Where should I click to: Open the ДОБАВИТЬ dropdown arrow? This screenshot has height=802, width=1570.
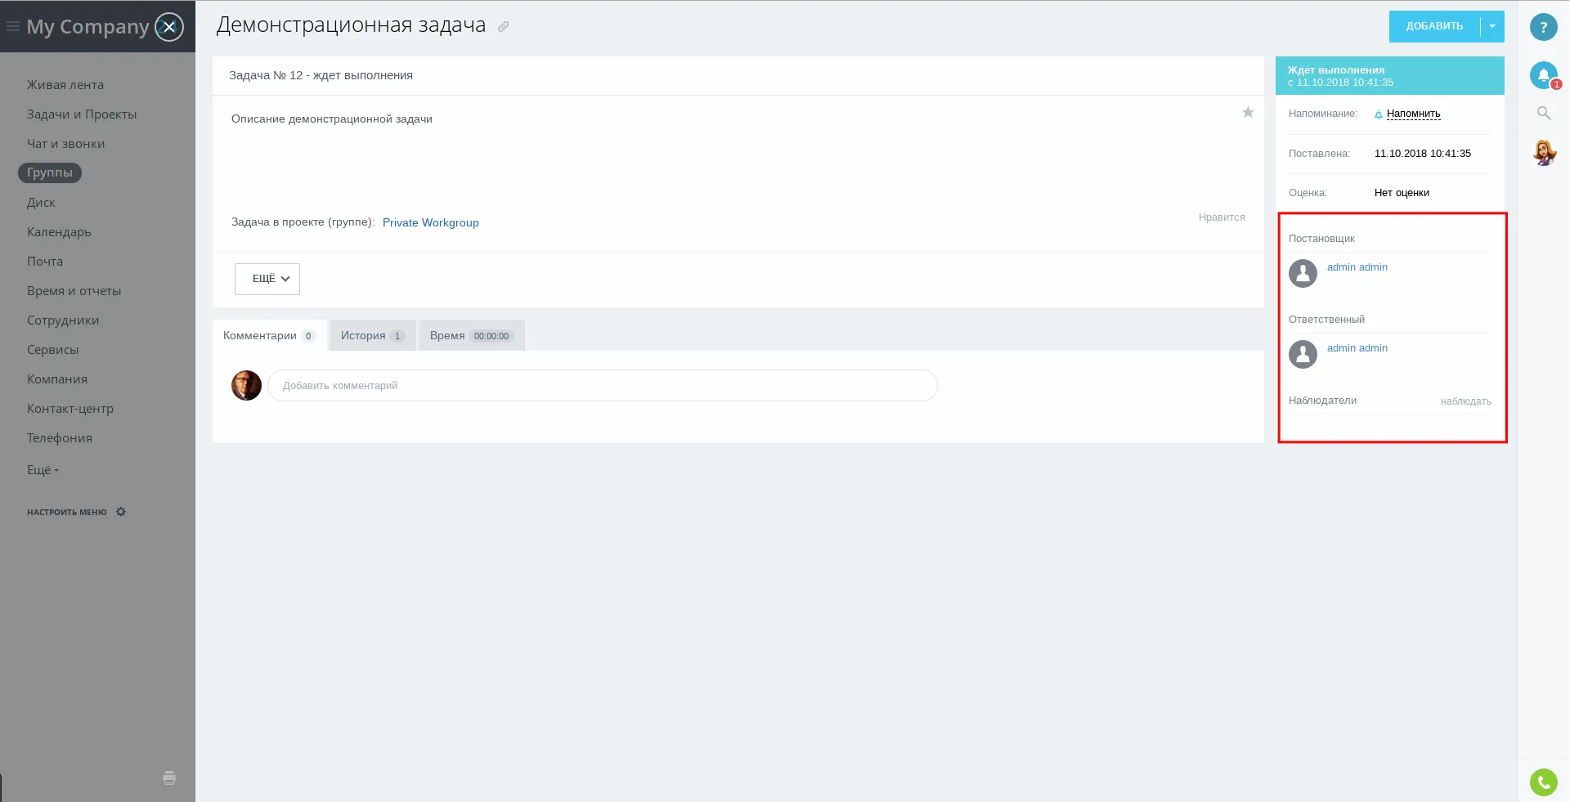[x=1492, y=27]
